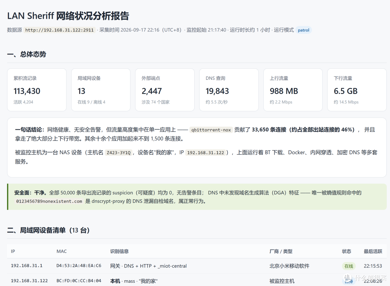Click the 状态 column header
This screenshot has width=390, height=286.
point(346,251)
